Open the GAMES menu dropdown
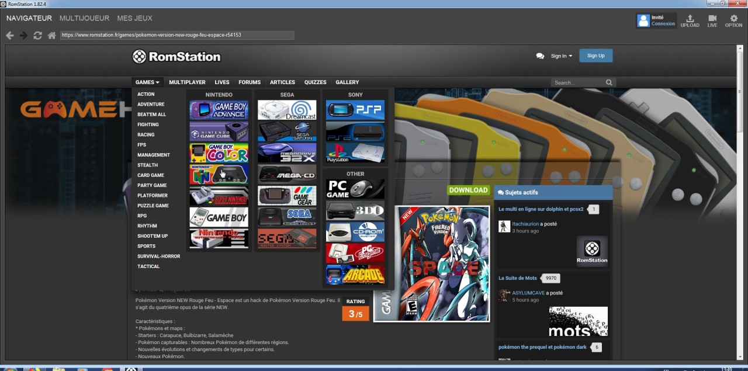Image resolution: width=748 pixels, height=371 pixels. pyautogui.click(x=147, y=82)
